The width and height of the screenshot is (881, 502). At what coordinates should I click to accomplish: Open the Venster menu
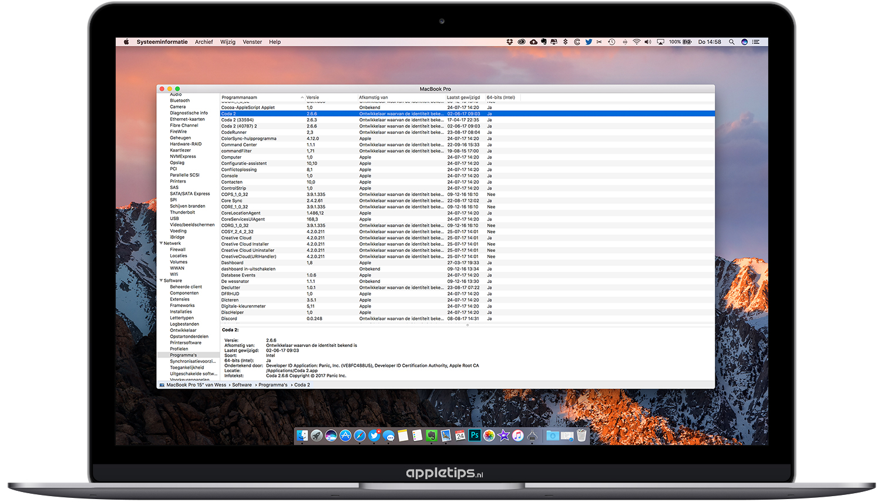(x=253, y=42)
